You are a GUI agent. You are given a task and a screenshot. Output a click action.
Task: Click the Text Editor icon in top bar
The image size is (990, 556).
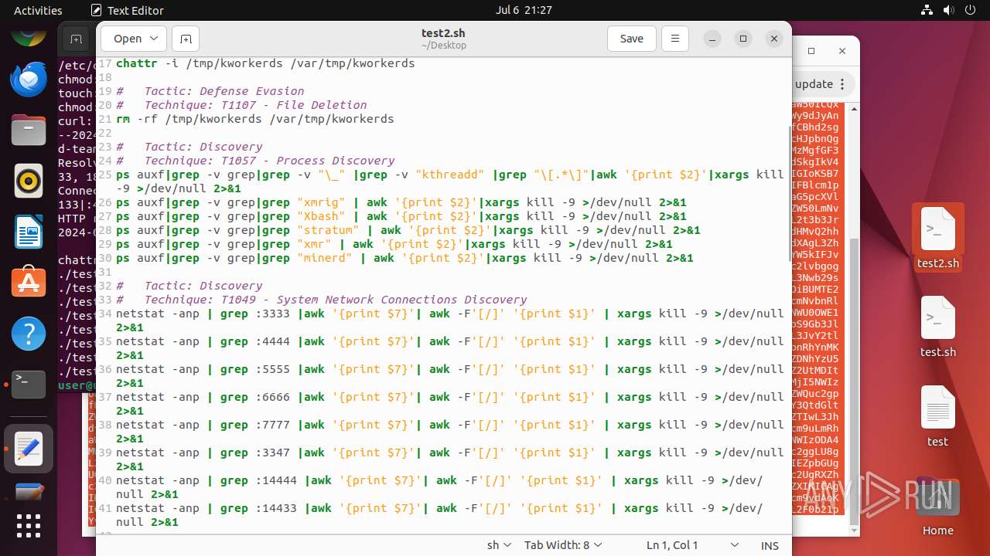pyautogui.click(x=96, y=10)
